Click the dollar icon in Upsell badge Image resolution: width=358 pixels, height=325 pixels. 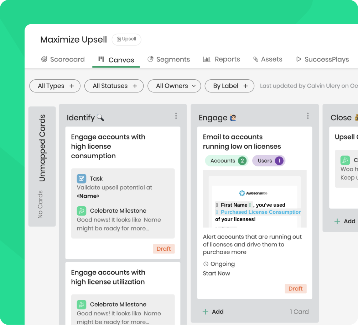point(119,39)
